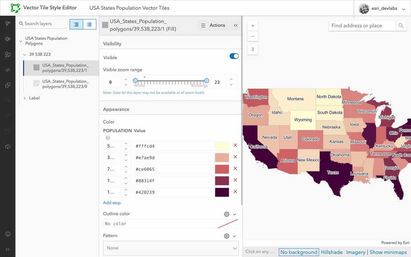Image resolution: width=411 pixels, height=257 pixels.
Task: Zoom in the map with plus button
Action: pyautogui.click(x=253, y=26)
